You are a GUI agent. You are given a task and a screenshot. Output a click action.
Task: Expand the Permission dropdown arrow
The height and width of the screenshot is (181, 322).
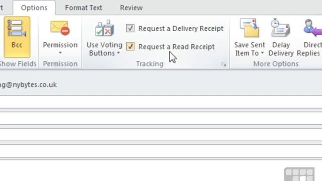60,53
